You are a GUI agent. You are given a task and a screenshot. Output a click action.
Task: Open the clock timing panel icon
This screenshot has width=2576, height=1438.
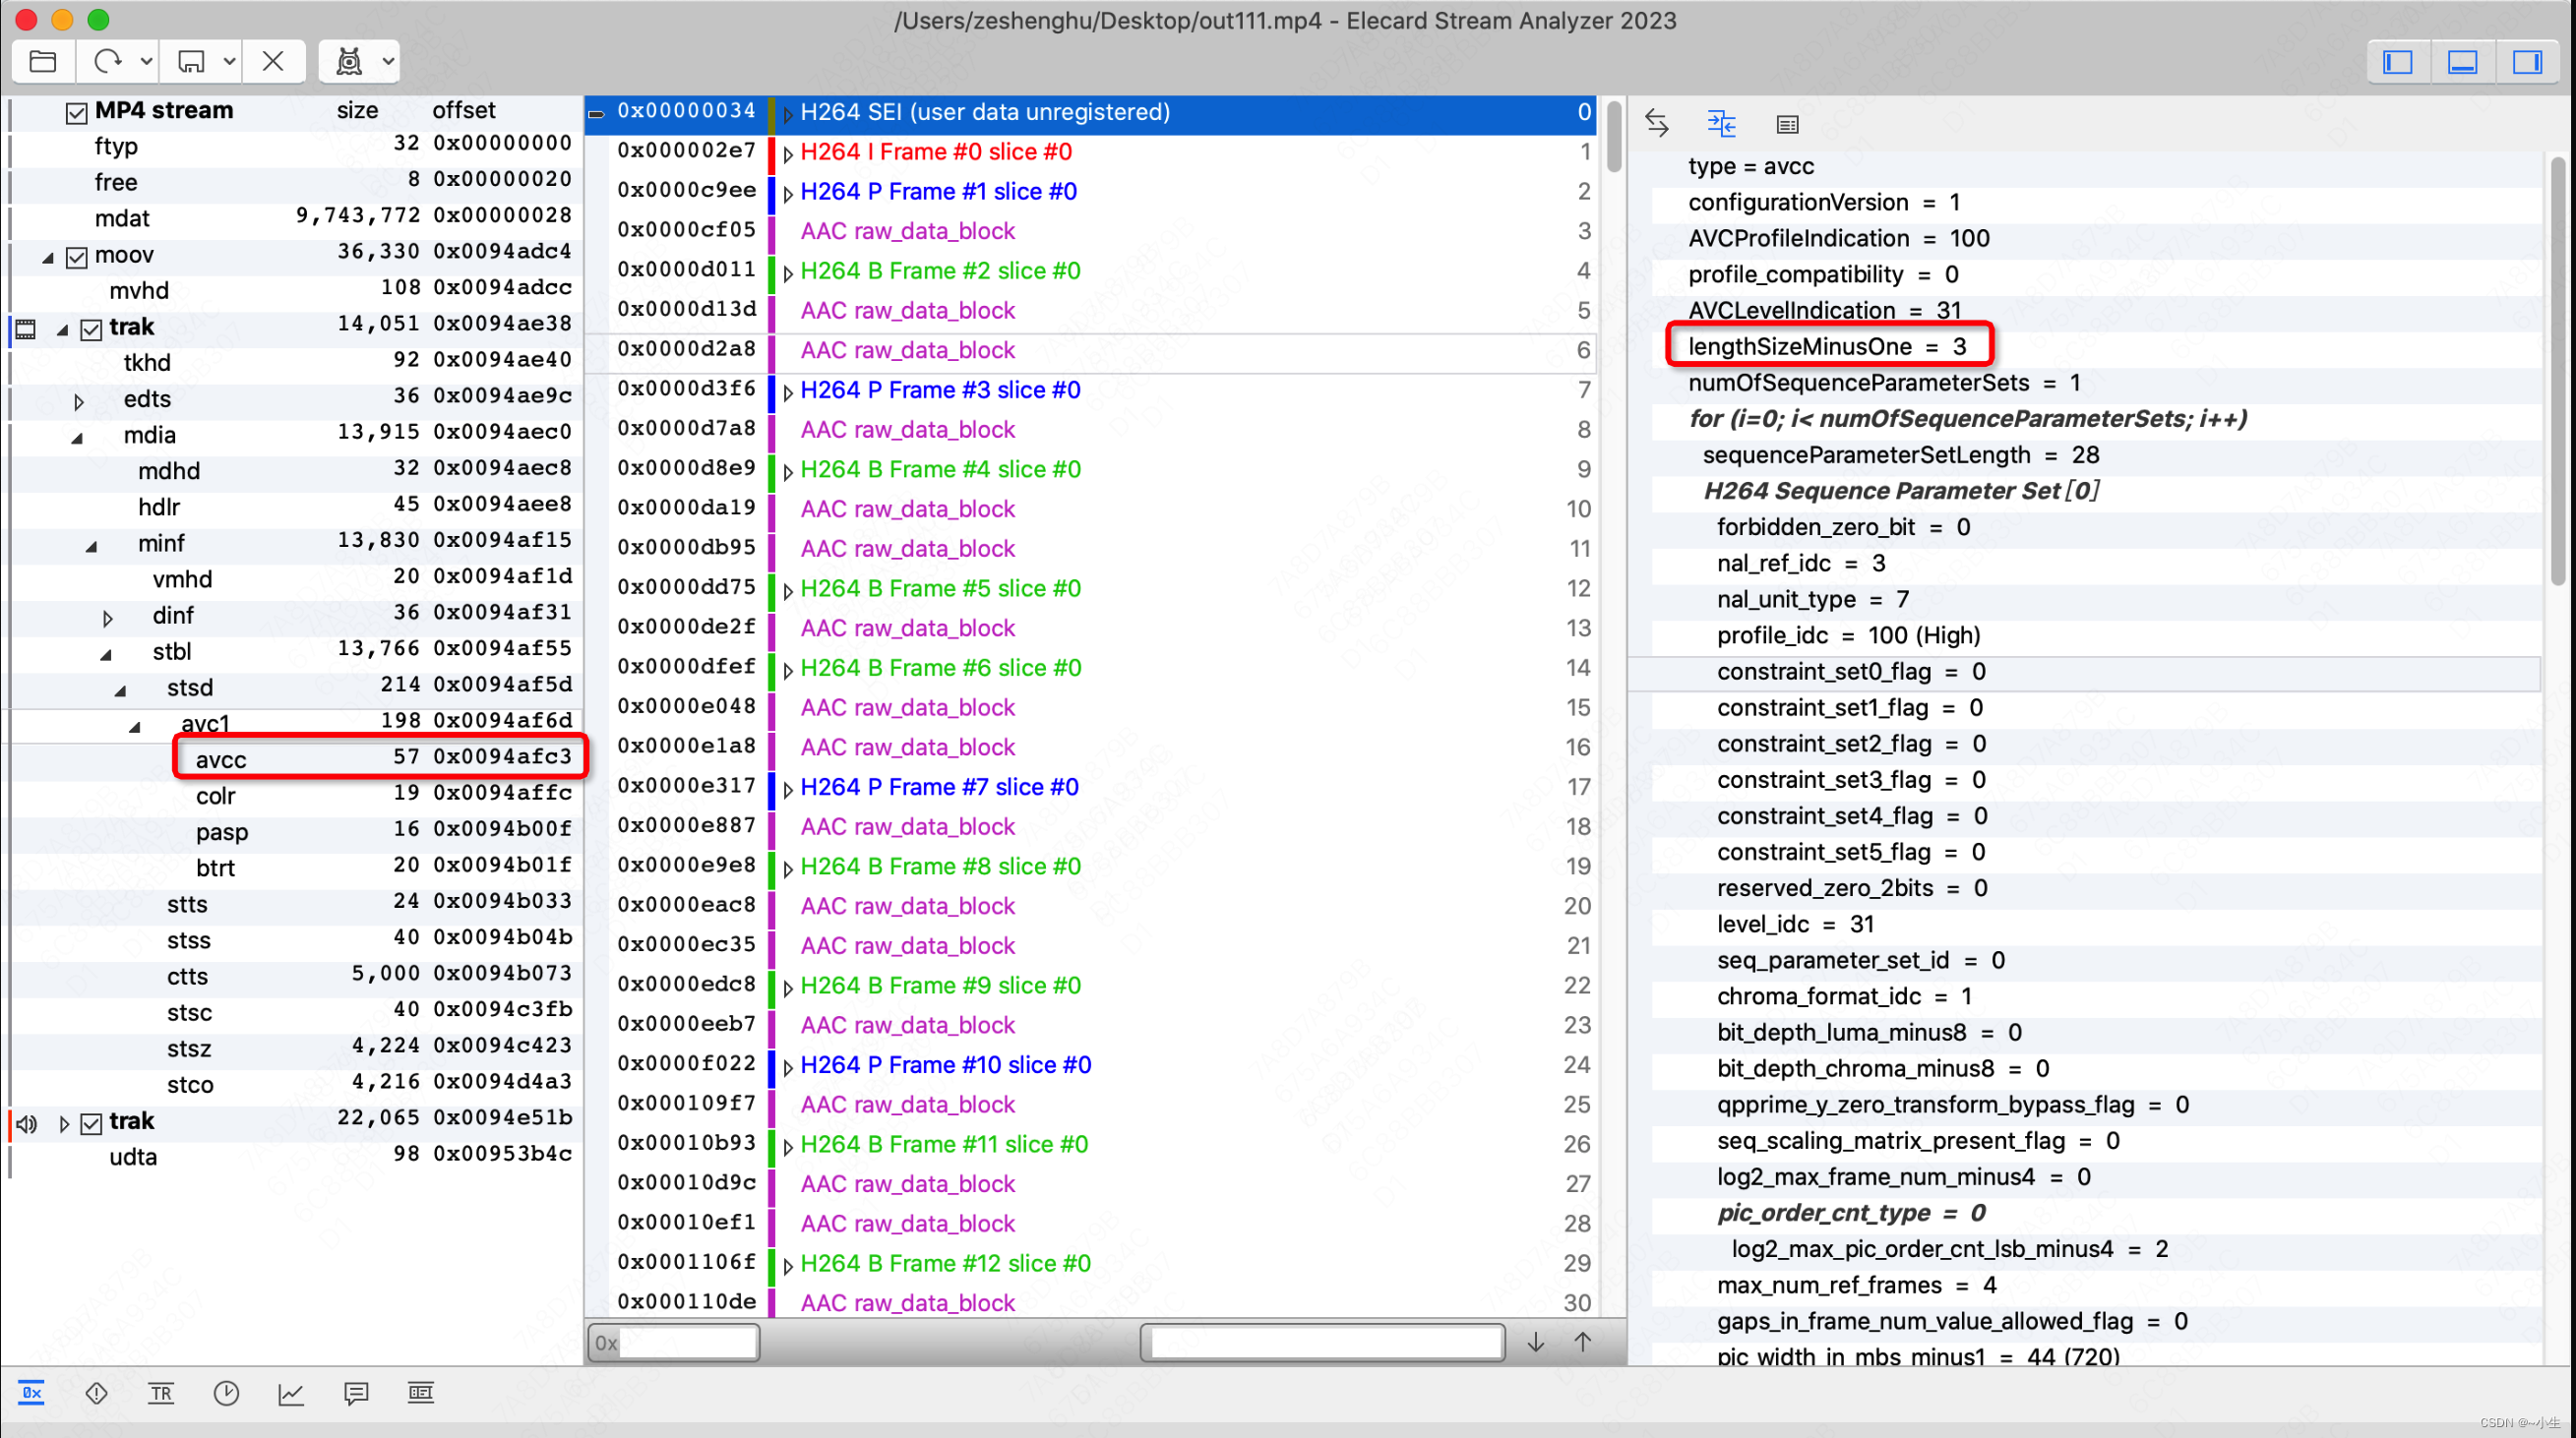coord(226,1392)
